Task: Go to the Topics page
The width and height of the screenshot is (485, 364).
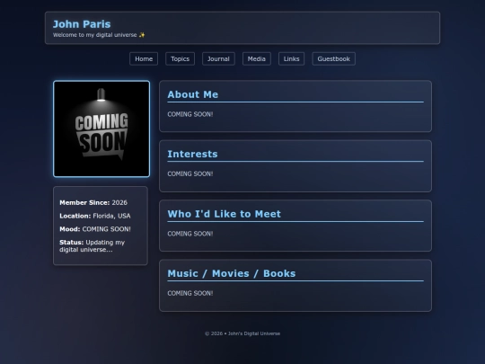Action: tap(180, 58)
